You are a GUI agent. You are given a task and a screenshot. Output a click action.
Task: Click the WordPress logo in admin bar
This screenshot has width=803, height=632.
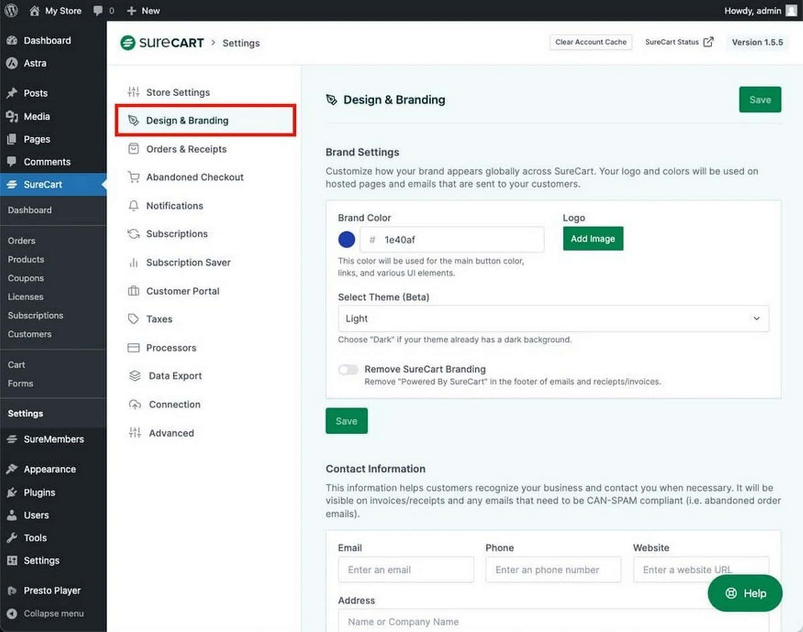coord(12,10)
